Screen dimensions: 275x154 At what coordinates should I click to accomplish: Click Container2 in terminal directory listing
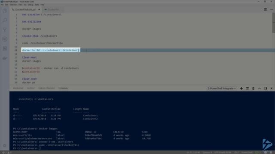click(90, 119)
